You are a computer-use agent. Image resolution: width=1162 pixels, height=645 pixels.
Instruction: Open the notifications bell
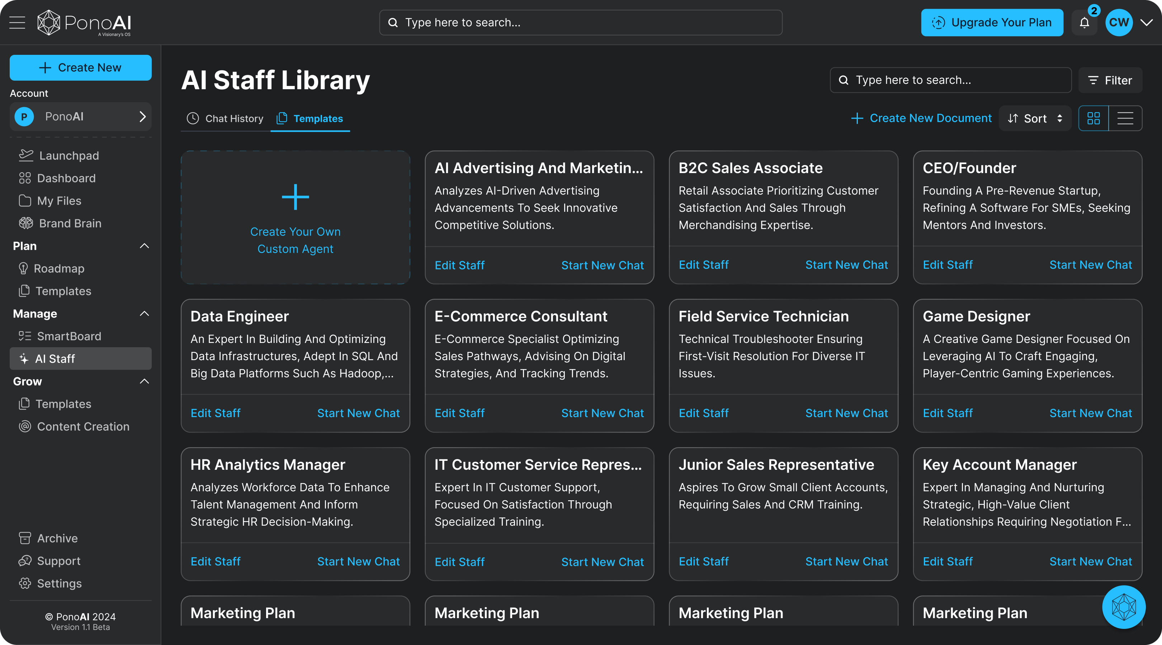click(1085, 23)
